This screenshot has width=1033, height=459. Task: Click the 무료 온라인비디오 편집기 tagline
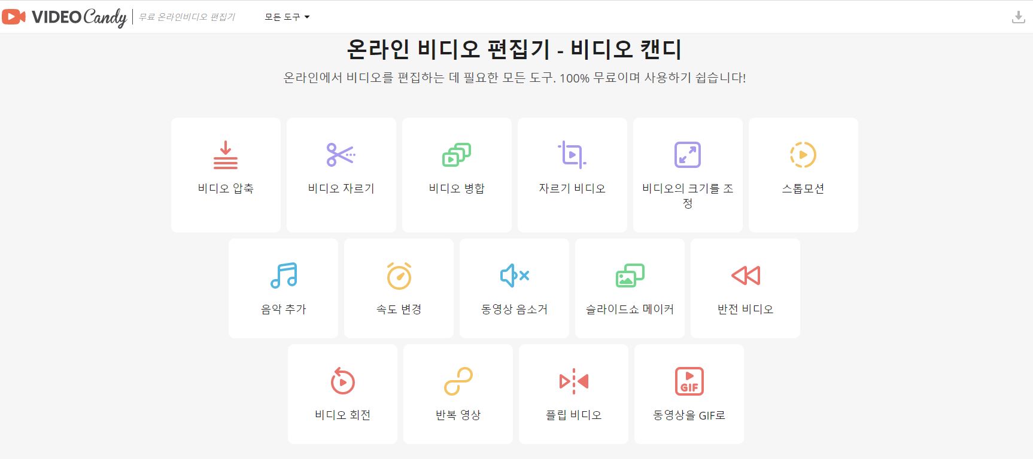187,17
